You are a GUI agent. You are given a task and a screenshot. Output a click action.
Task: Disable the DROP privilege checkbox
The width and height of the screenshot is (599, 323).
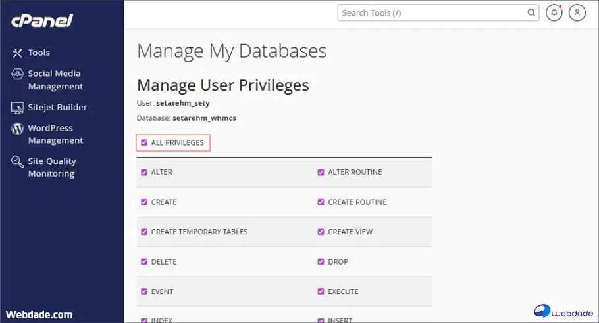tap(321, 261)
